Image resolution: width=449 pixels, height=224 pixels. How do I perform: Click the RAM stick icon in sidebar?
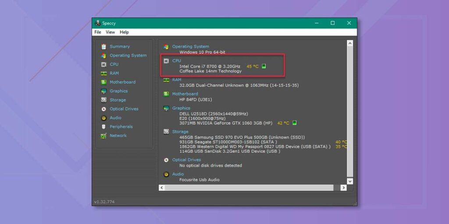click(103, 73)
